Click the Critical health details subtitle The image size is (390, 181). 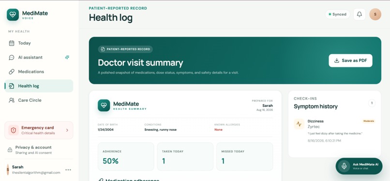coord(38,133)
